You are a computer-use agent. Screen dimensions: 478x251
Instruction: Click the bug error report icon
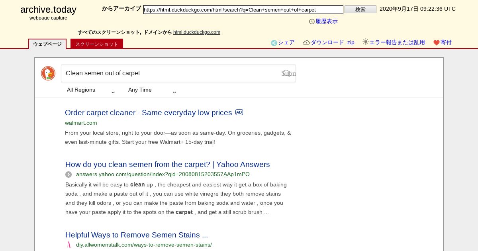365,42
